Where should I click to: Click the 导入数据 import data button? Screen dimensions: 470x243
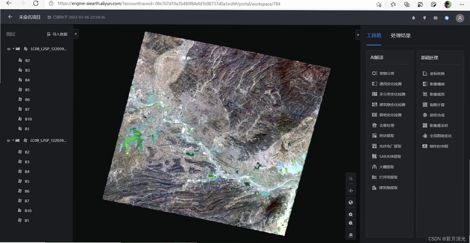[x=57, y=35]
